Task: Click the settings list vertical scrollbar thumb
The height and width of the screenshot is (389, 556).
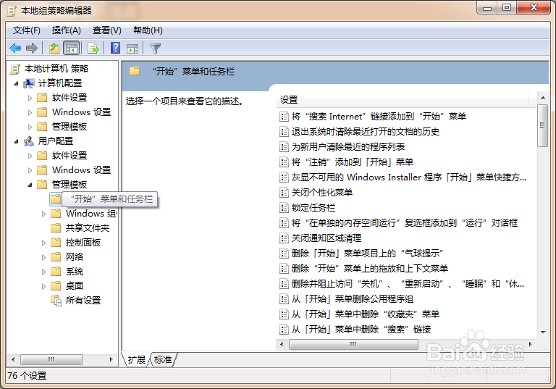Action: coord(542,125)
